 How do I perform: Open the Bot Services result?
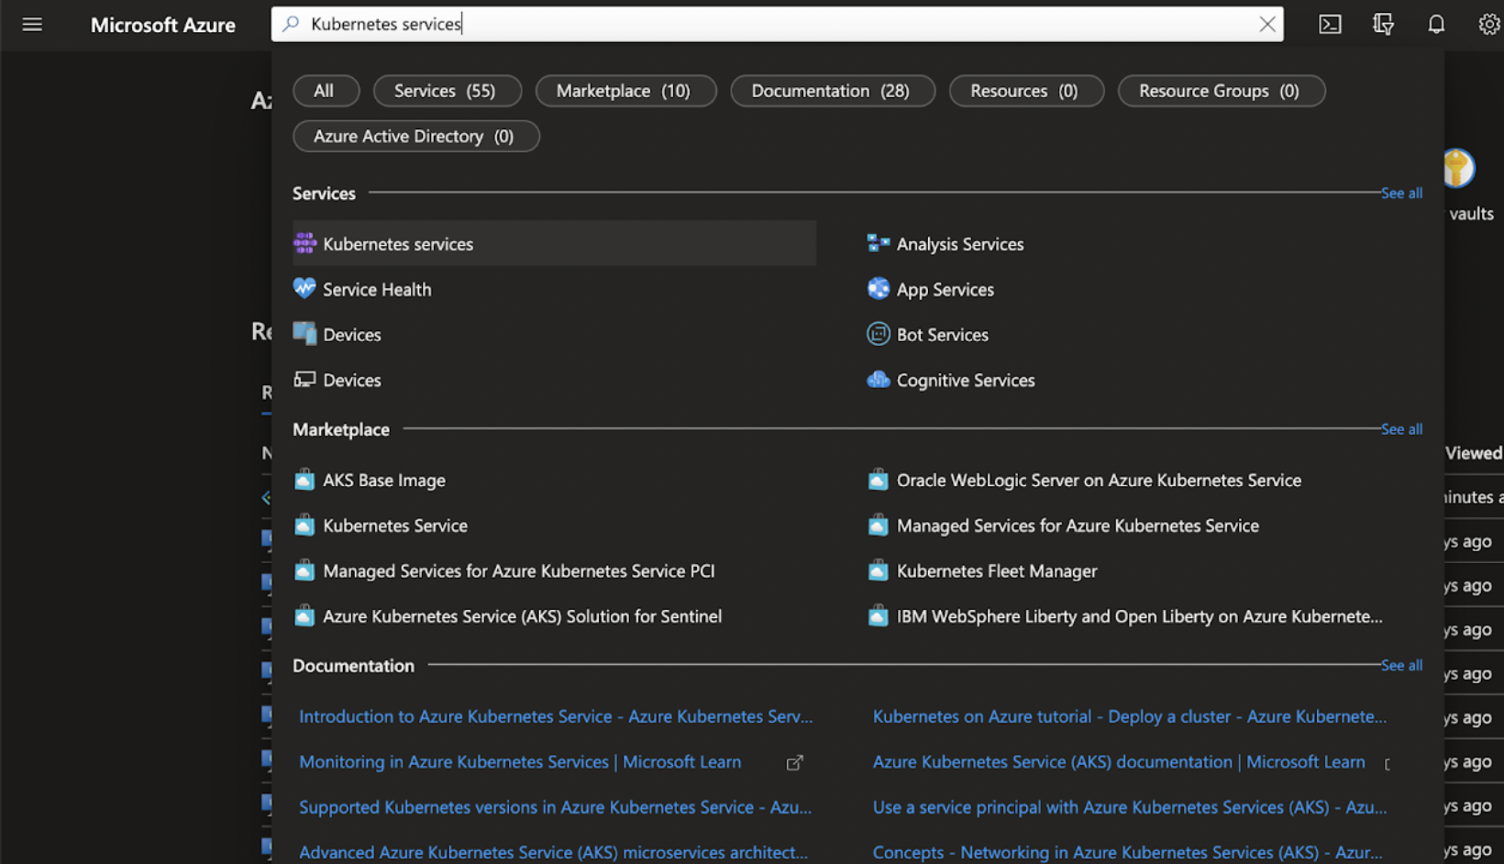click(x=942, y=335)
